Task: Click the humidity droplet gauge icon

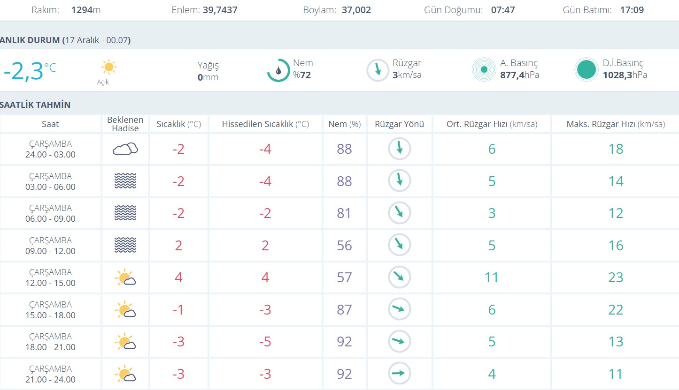Action: point(278,70)
